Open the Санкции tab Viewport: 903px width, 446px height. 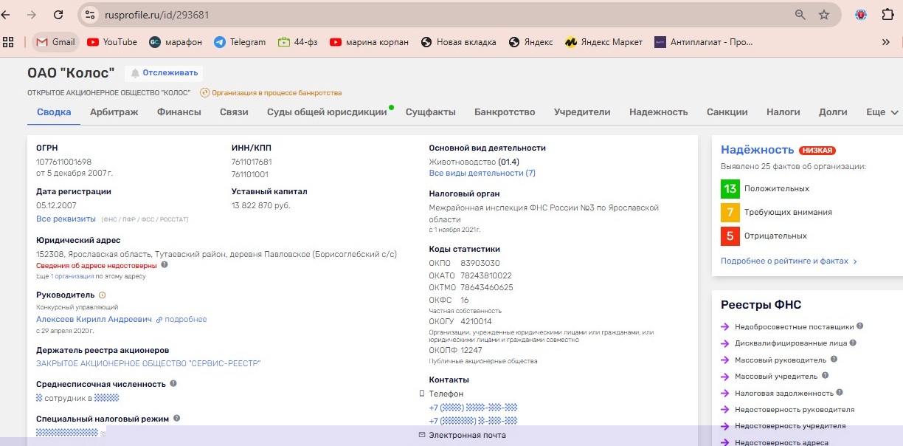[x=727, y=112]
